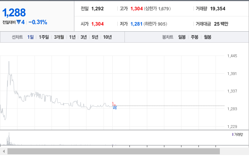Switch chart range to 5년

95,37
